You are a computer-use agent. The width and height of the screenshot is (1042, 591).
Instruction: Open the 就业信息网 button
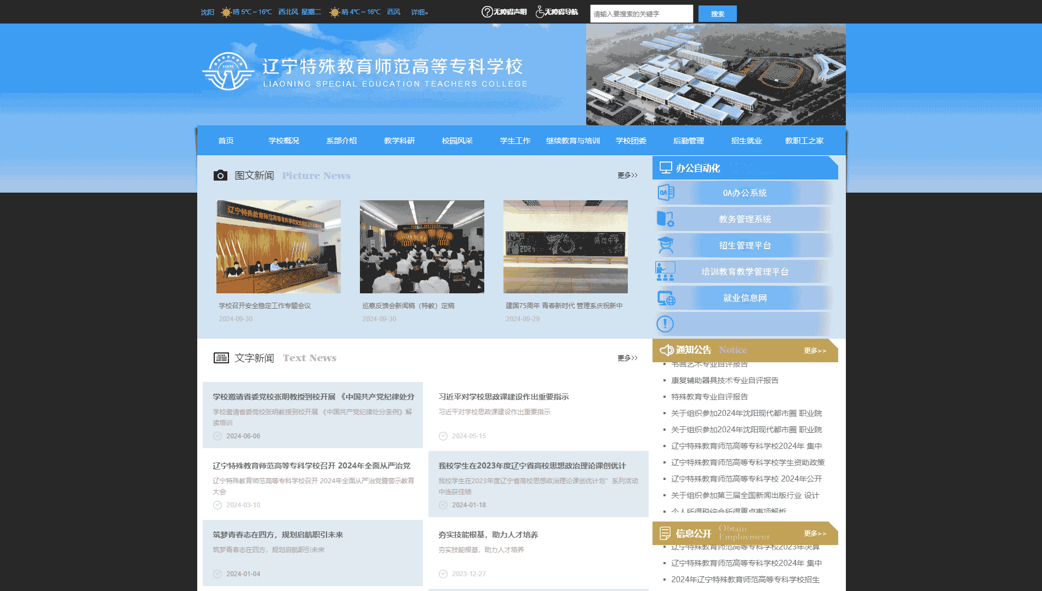click(745, 298)
